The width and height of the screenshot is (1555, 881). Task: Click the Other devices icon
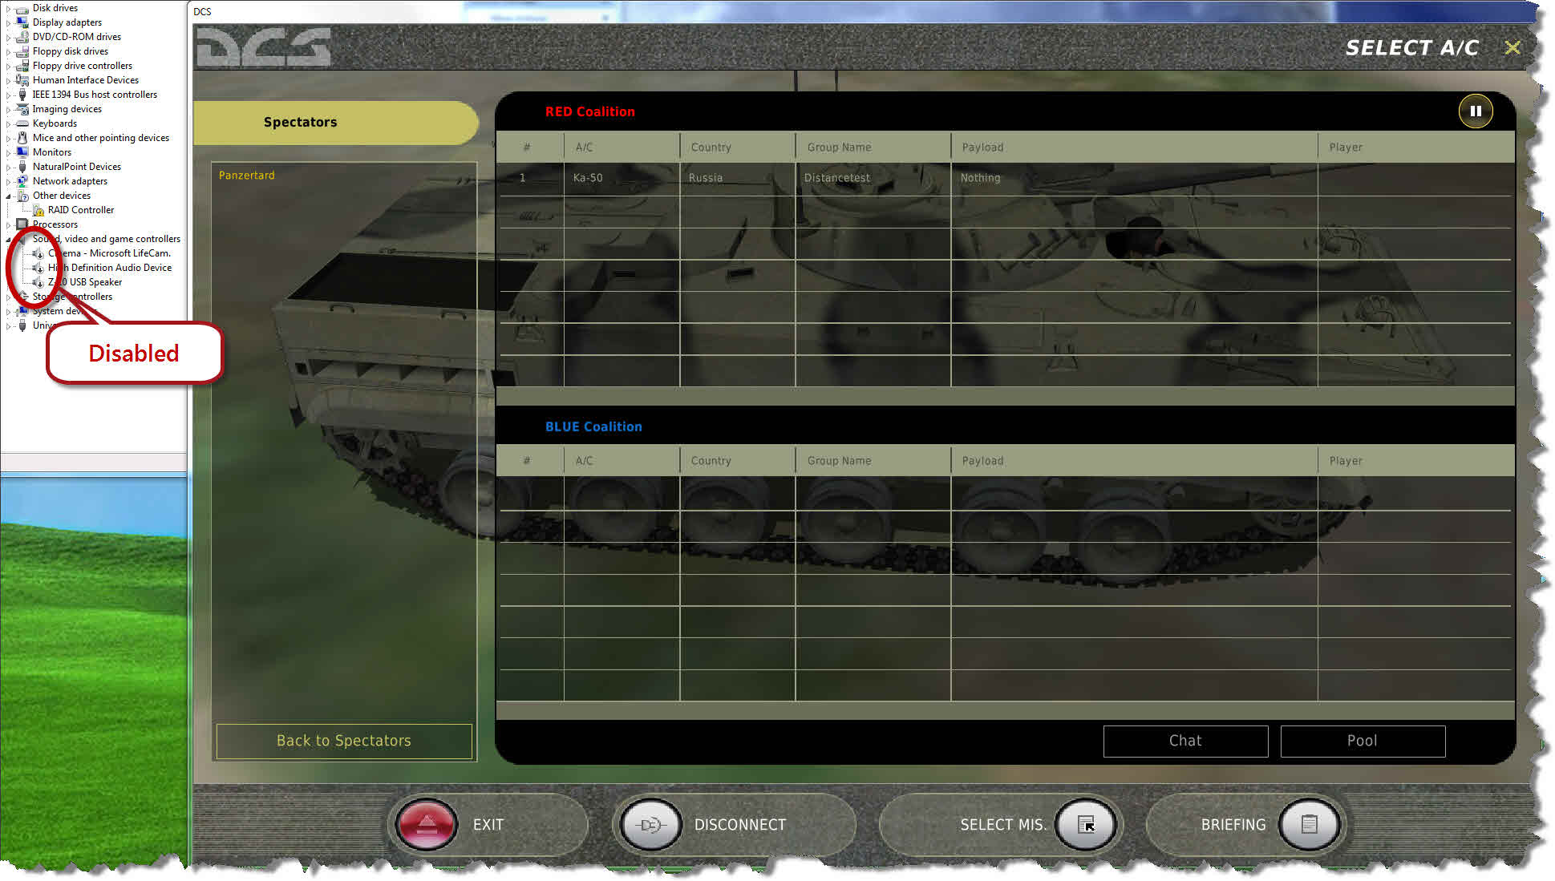coord(22,196)
